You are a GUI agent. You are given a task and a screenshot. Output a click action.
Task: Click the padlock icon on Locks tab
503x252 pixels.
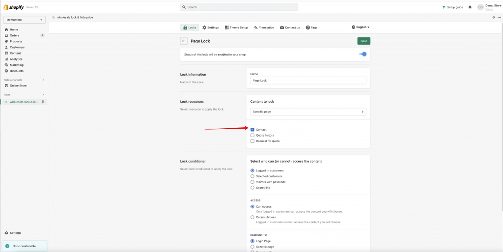tap(185, 28)
